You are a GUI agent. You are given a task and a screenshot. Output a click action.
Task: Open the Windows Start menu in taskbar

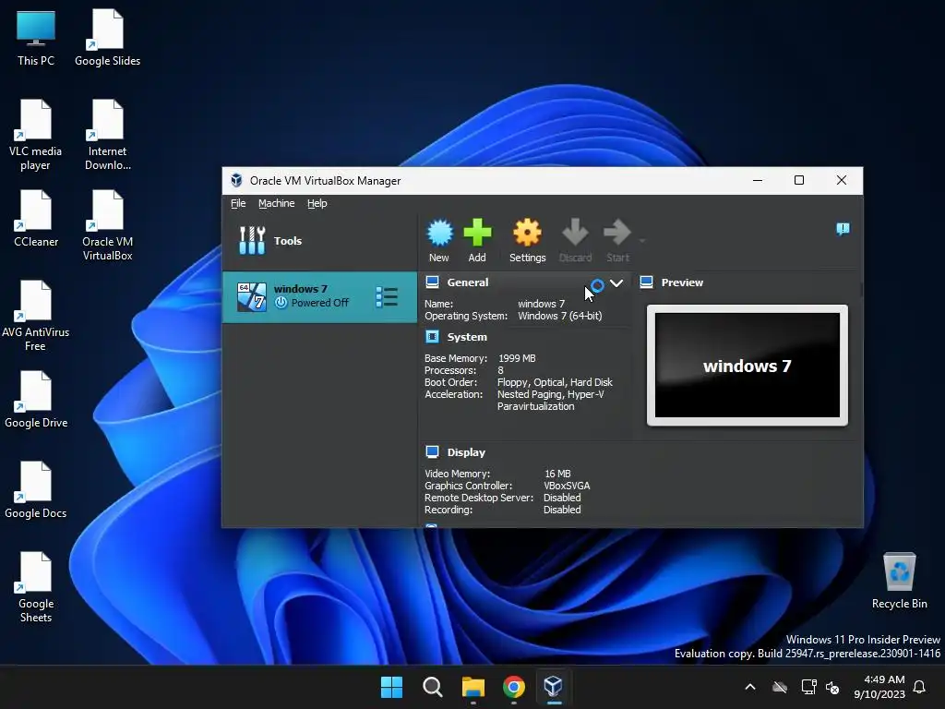click(391, 687)
